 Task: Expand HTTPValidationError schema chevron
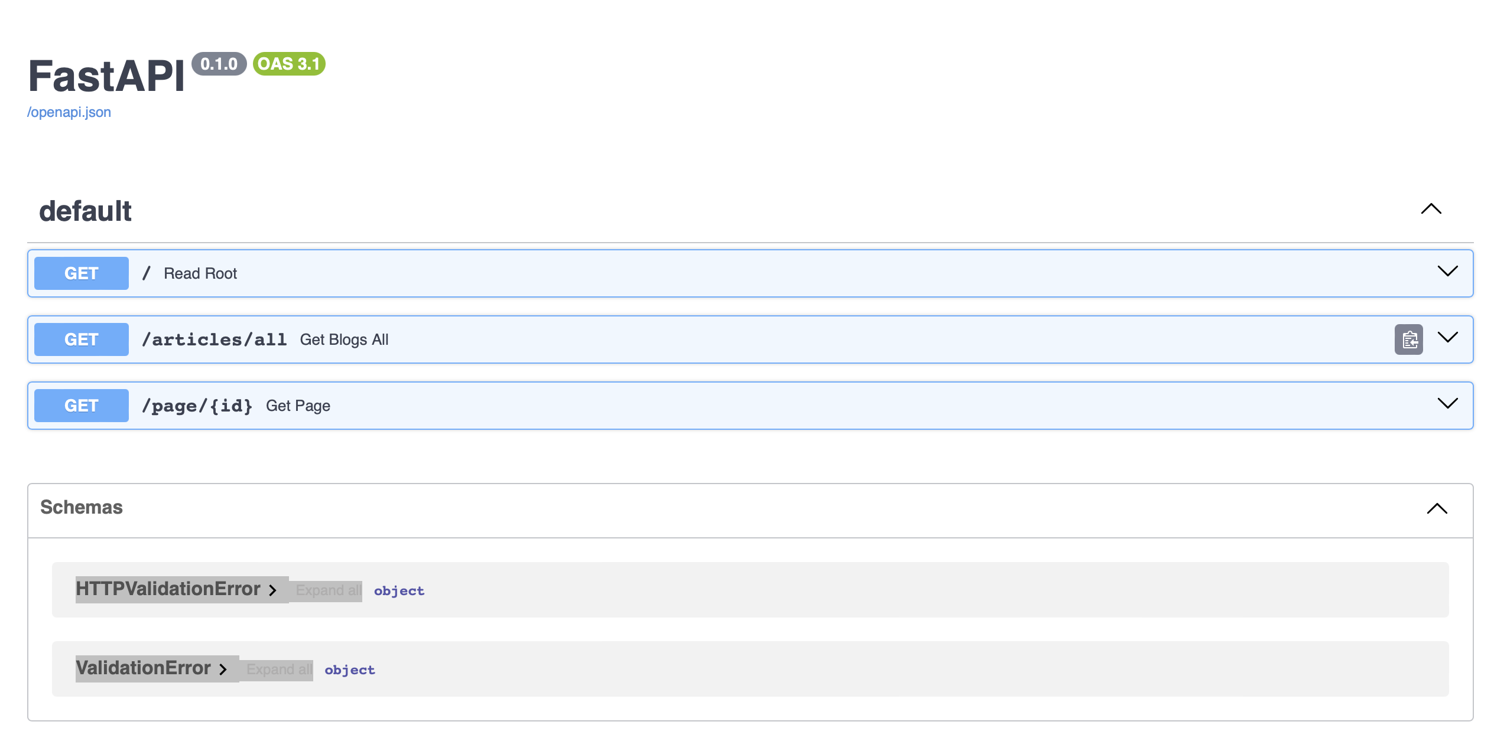[x=272, y=590]
